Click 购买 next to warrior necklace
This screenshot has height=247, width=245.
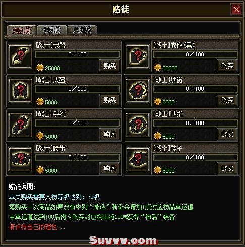[227, 100]
